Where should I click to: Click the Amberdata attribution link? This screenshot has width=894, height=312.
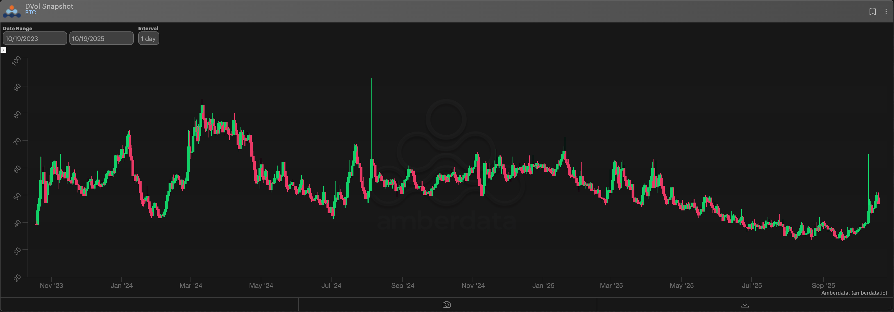854,293
